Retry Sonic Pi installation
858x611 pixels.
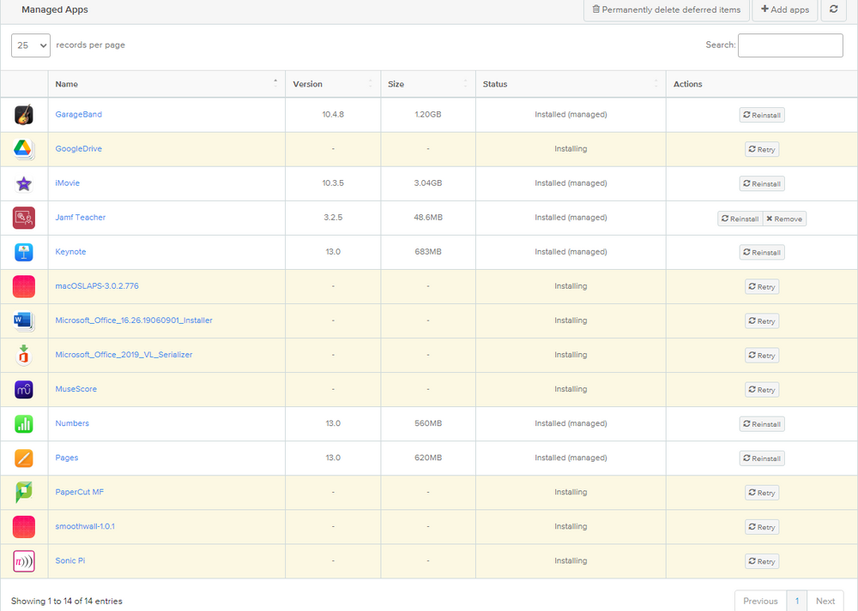pyautogui.click(x=762, y=562)
